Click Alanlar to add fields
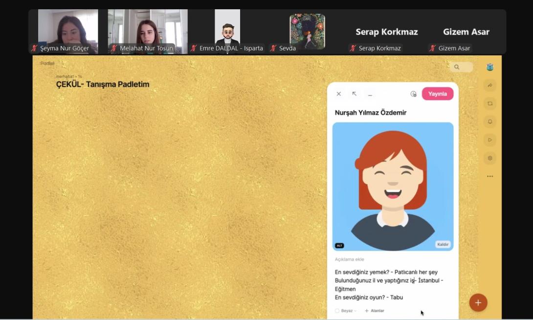The width and height of the screenshot is (533, 320). coord(375,311)
